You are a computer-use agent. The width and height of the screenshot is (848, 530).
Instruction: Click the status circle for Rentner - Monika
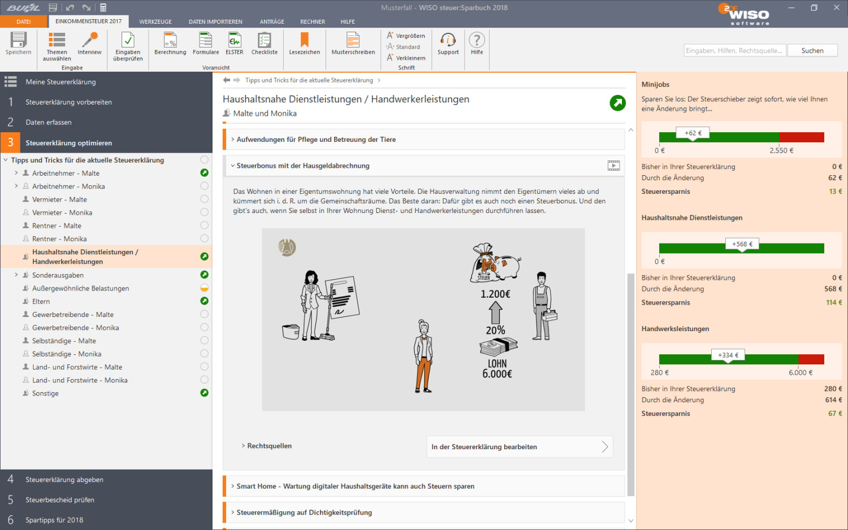[x=204, y=238]
